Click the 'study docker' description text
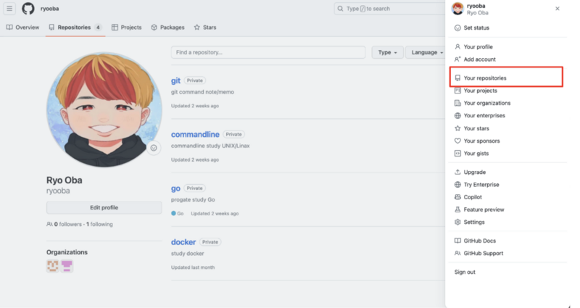 click(187, 254)
